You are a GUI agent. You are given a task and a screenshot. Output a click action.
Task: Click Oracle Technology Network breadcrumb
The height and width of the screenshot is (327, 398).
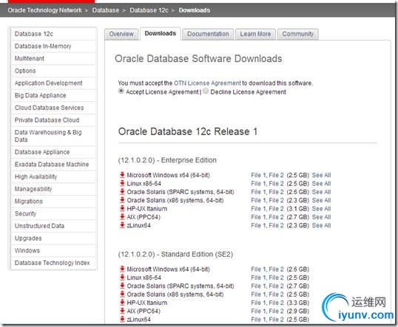pyautogui.click(x=44, y=10)
